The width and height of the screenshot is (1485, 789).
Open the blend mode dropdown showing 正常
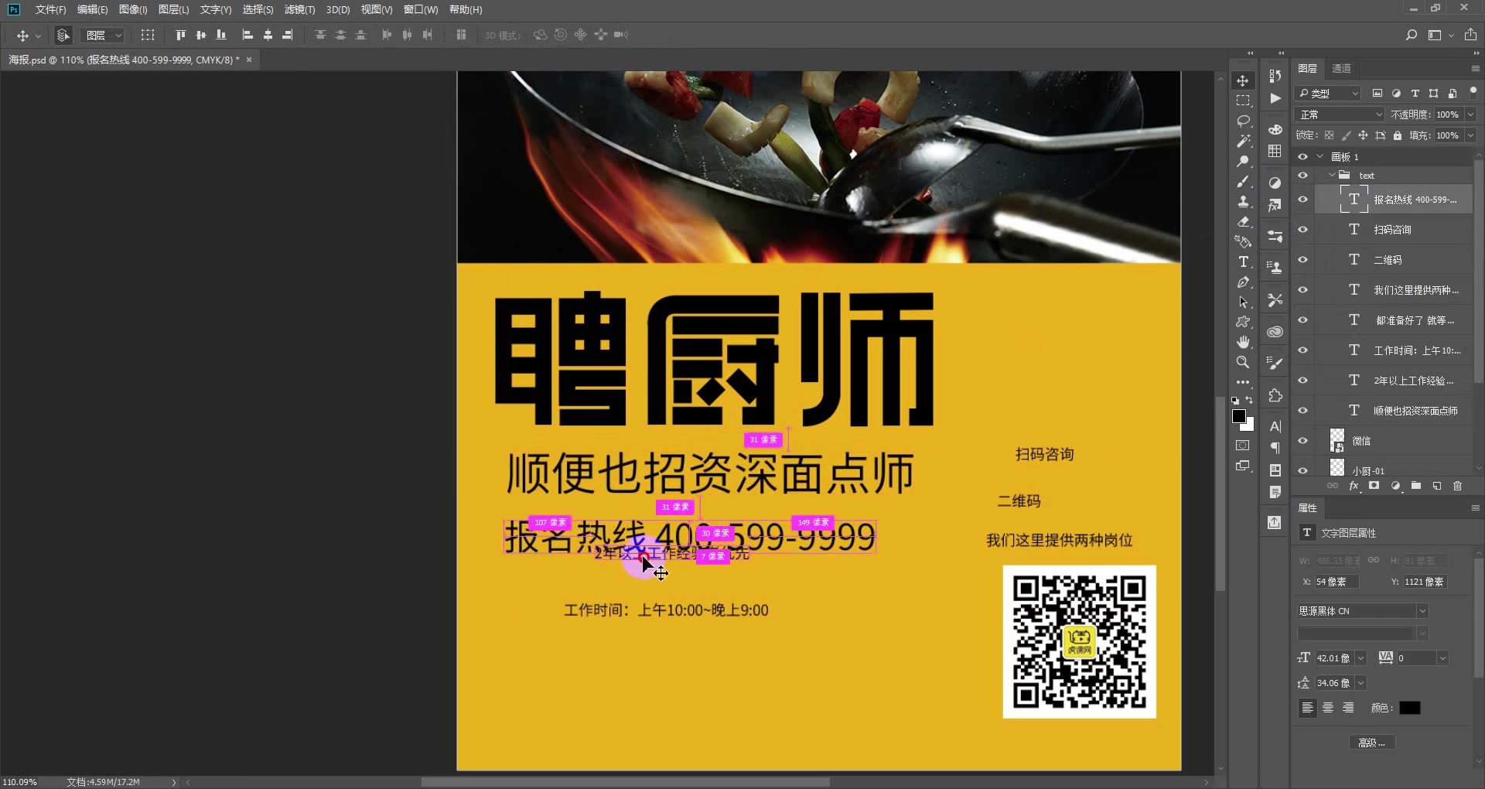point(1338,114)
